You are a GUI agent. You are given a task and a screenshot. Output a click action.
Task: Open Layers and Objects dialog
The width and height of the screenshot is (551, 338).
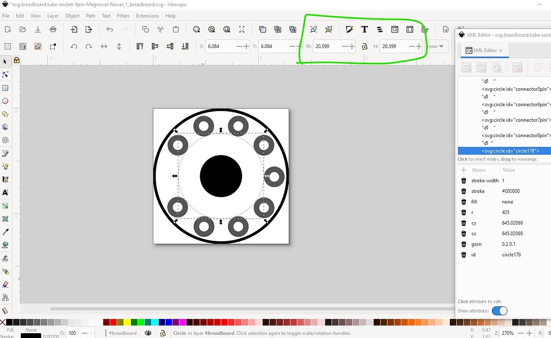[380, 29]
